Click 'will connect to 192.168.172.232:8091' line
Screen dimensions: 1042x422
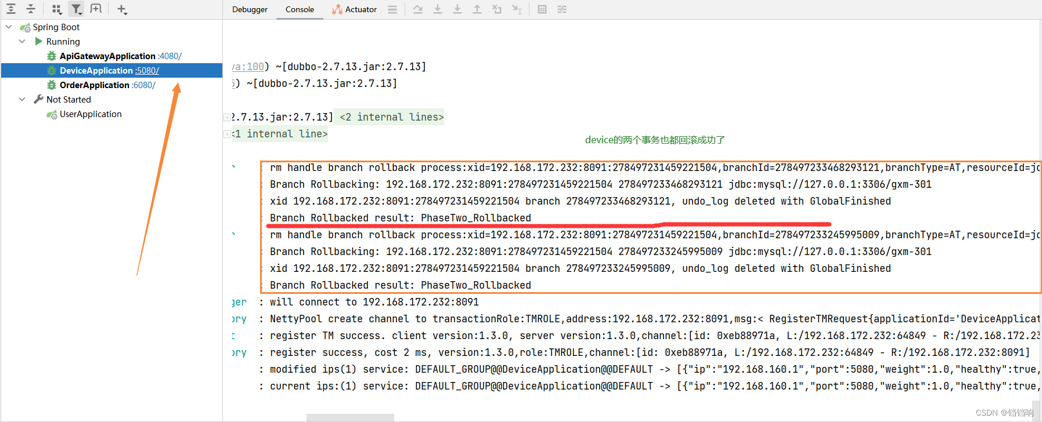pos(374,302)
